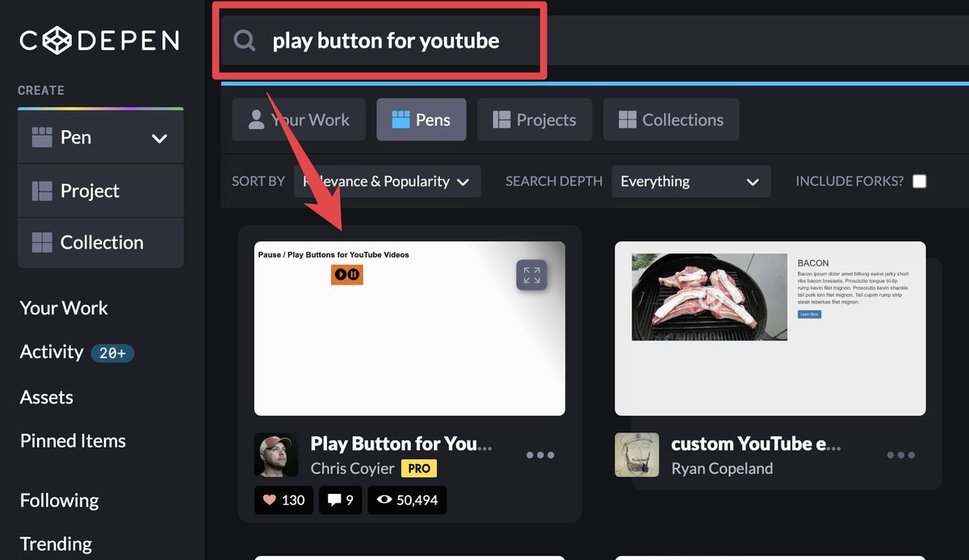969x560 pixels.
Task: Open 9 comments on pen
Action: 341,500
